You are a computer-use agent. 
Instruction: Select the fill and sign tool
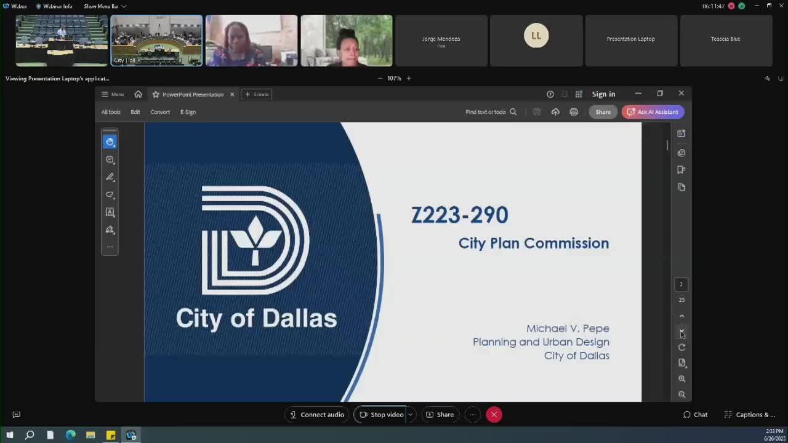point(110,229)
